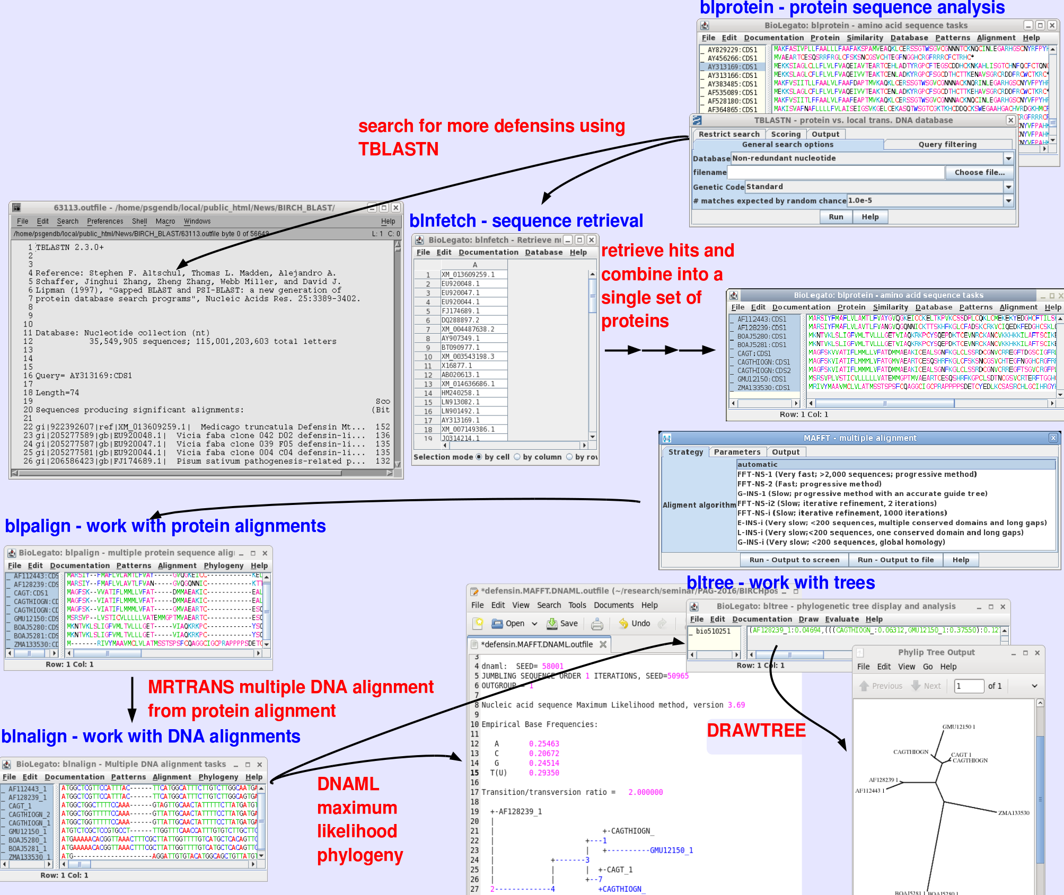
Task: Choose the 'automatic' alignment algorithm in MAFFT
Action: pyautogui.click(x=896, y=464)
